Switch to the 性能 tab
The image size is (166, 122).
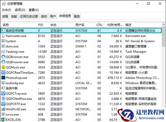[x=14, y=16]
